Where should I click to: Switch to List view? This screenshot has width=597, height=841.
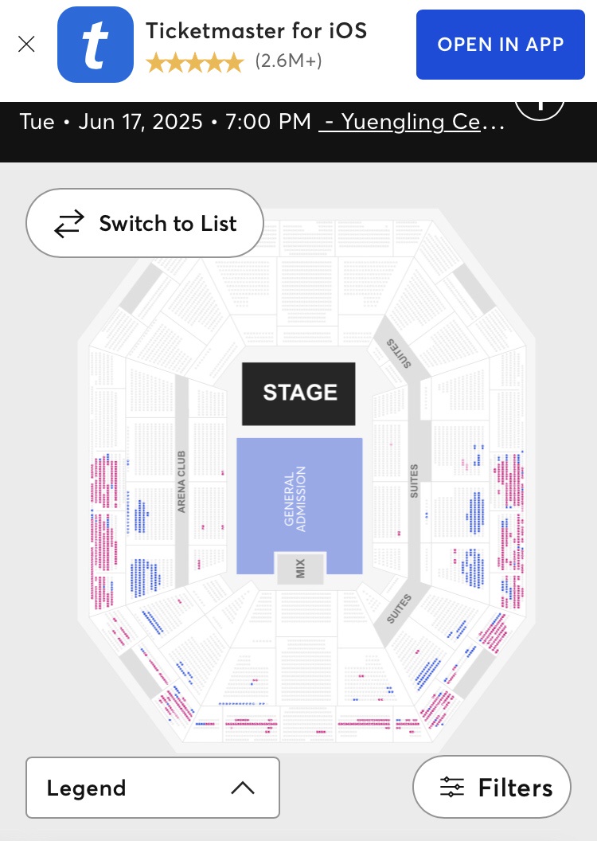click(145, 224)
